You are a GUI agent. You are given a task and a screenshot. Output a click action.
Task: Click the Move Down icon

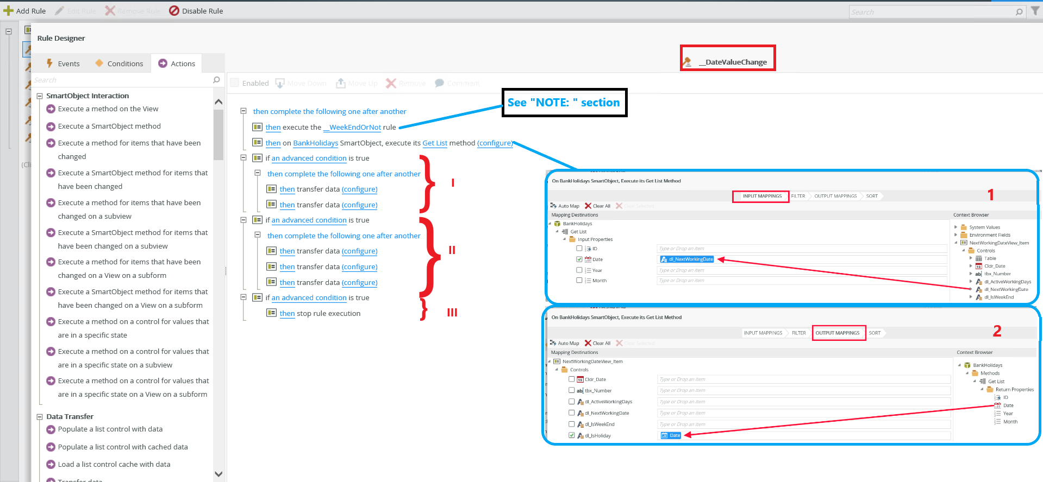pyautogui.click(x=280, y=83)
